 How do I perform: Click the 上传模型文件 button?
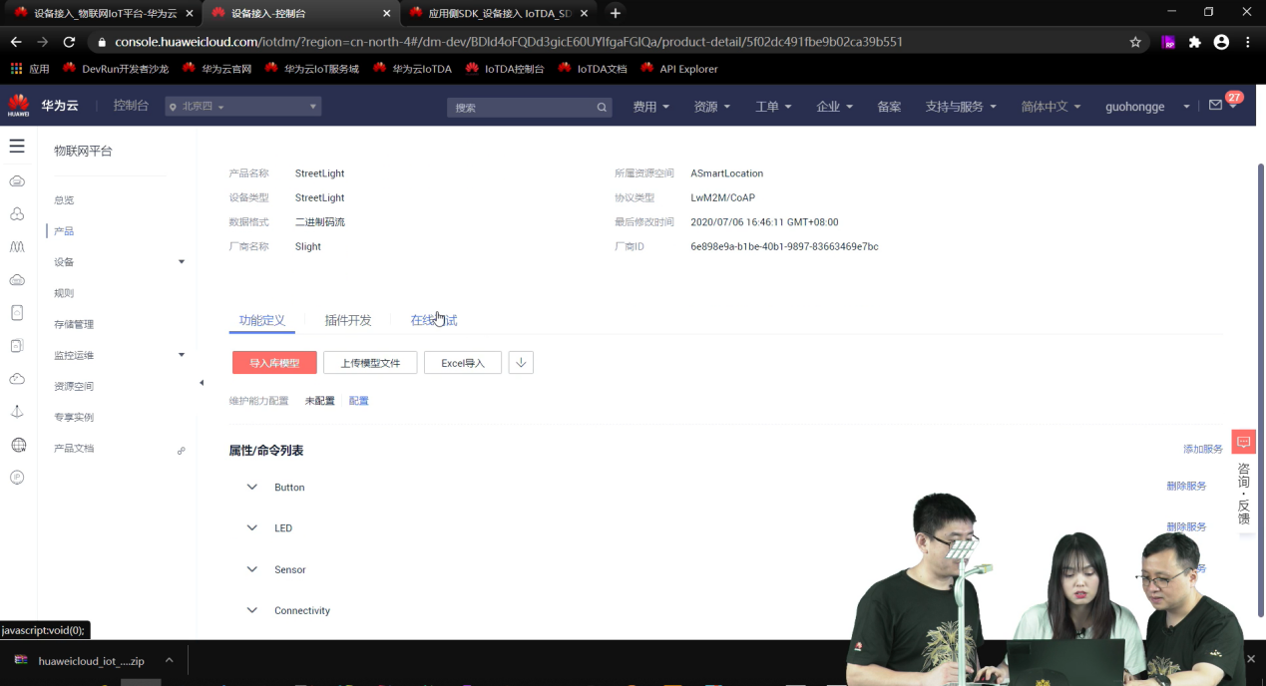click(370, 363)
